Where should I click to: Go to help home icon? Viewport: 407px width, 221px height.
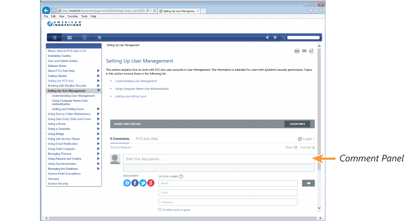(99, 38)
